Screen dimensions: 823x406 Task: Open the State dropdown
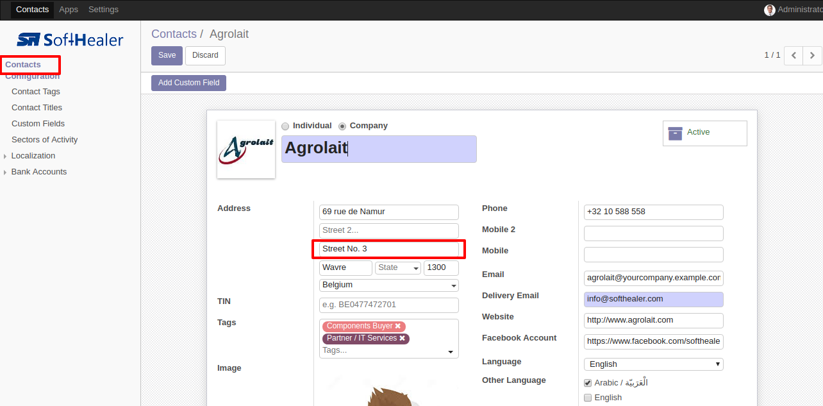[398, 267]
